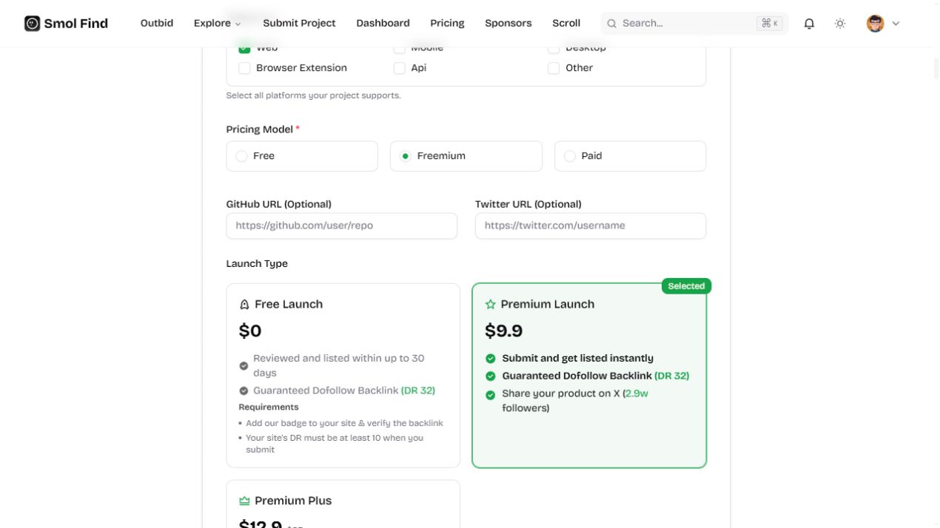Expand the Explore dropdown menu
The height and width of the screenshot is (528, 940).
[x=218, y=24]
